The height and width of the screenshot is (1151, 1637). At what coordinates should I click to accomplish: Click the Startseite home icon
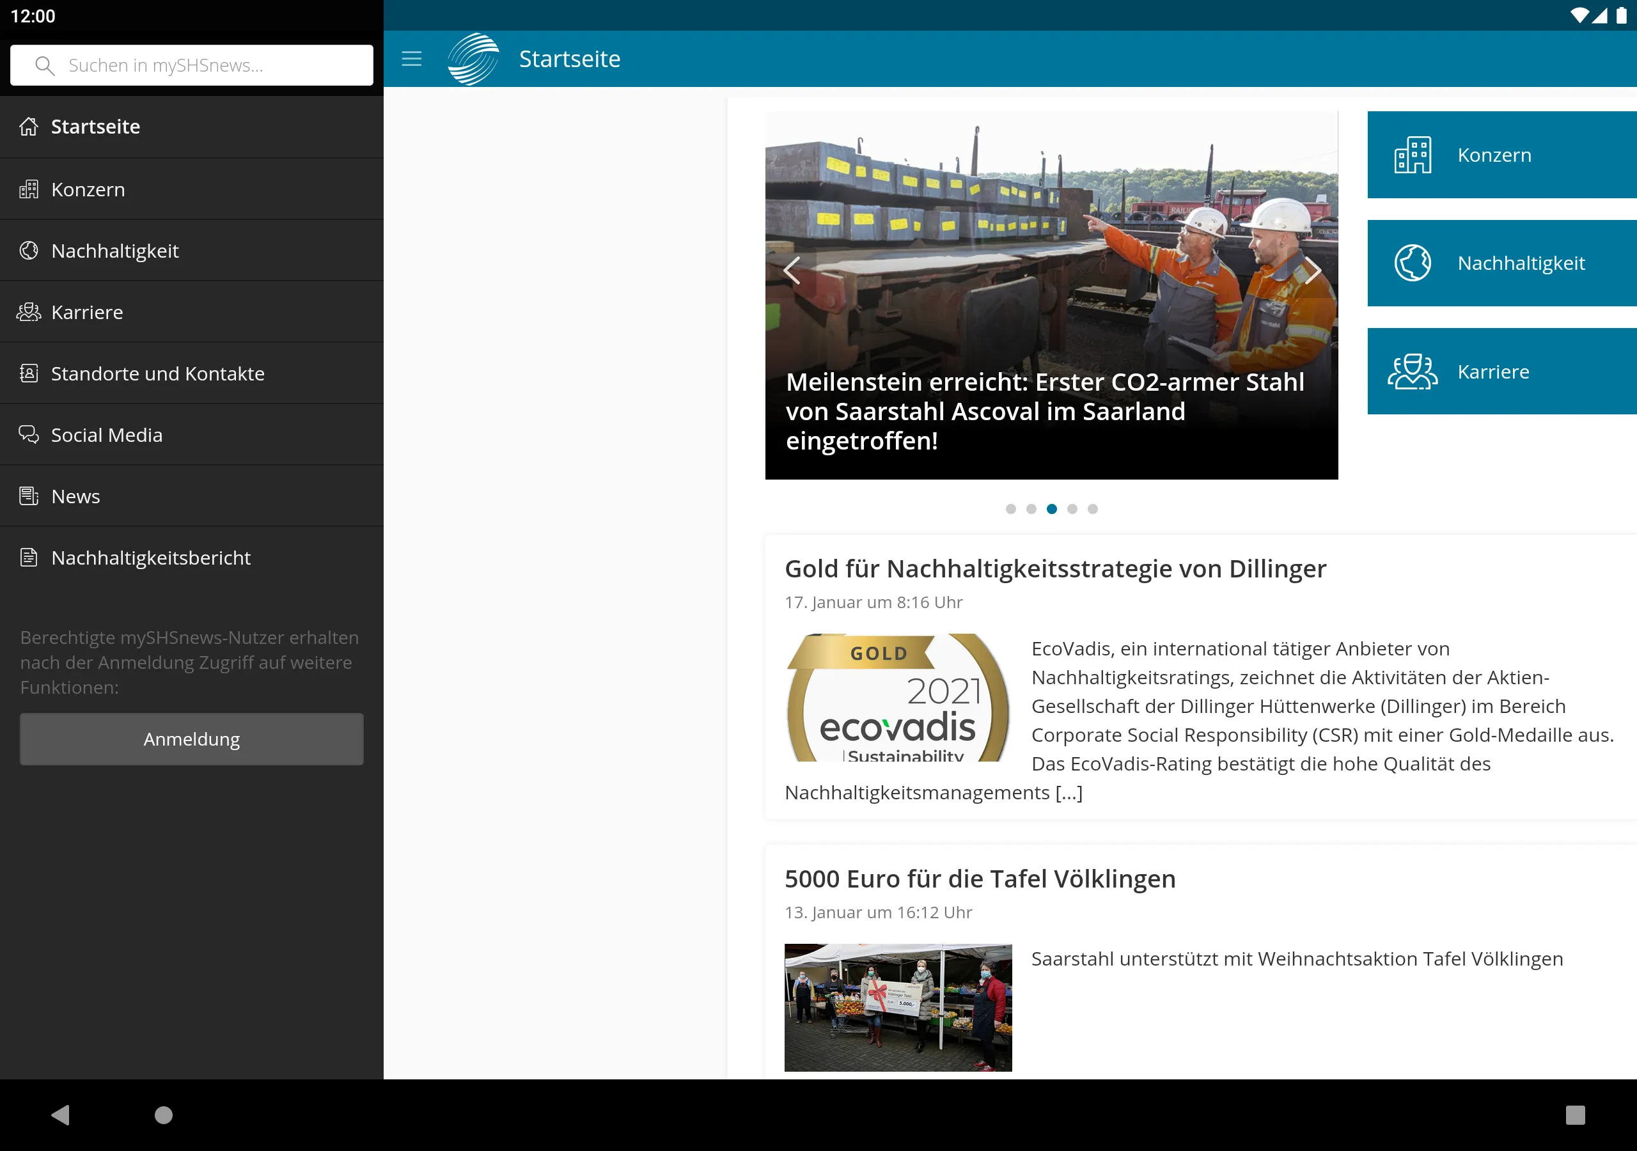click(x=27, y=126)
